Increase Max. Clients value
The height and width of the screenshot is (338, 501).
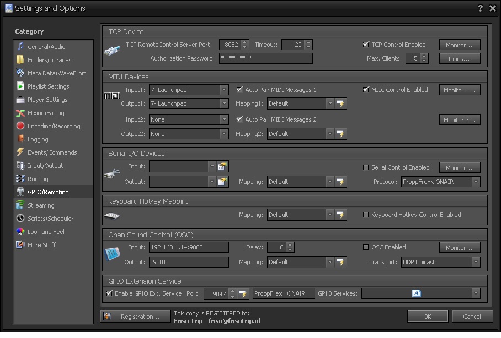pyautogui.click(x=424, y=56)
